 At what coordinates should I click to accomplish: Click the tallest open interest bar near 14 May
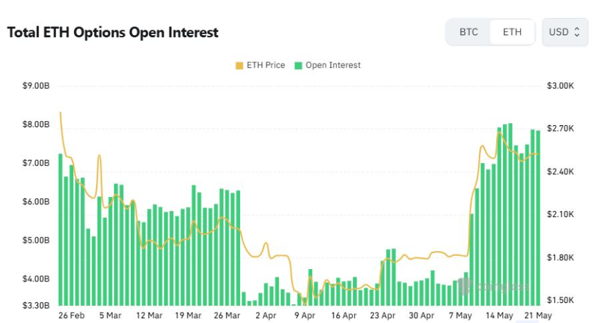[x=511, y=214]
